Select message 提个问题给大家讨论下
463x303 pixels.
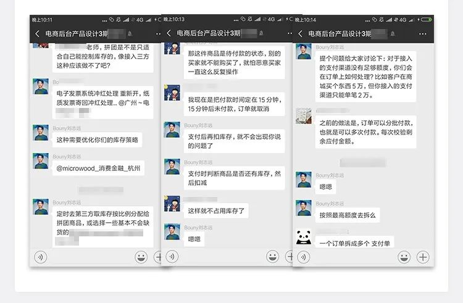[x=365, y=77]
